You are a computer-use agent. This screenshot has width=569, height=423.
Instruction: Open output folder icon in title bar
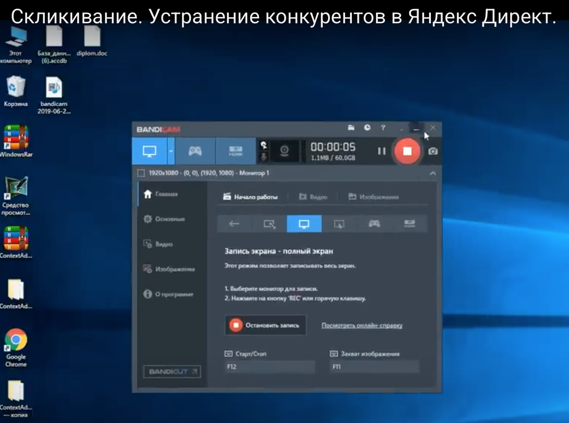click(x=351, y=128)
